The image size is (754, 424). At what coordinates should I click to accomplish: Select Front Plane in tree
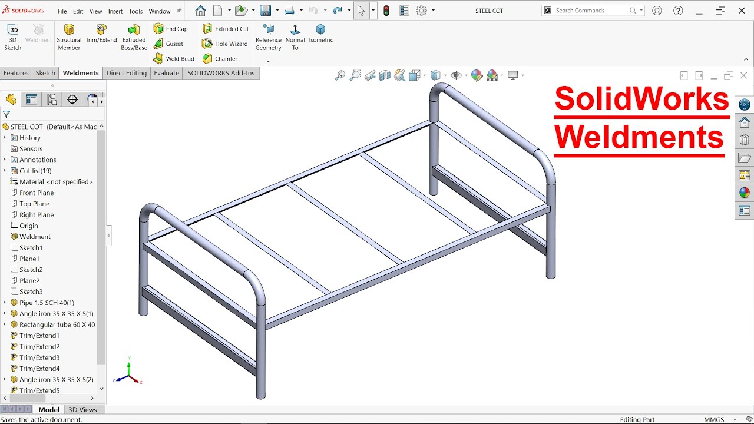(x=37, y=193)
